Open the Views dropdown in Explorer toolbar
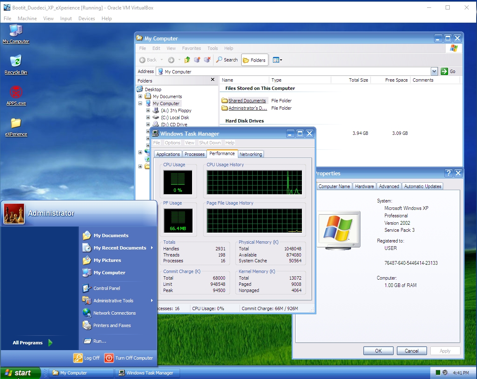The width and height of the screenshot is (477, 379). pos(277,60)
